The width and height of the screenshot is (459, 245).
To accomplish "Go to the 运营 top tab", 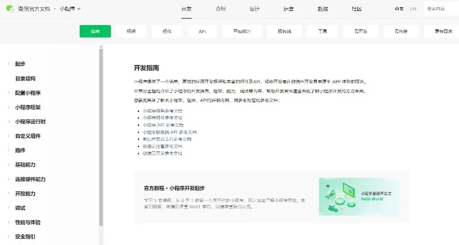I will pos(289,9).
